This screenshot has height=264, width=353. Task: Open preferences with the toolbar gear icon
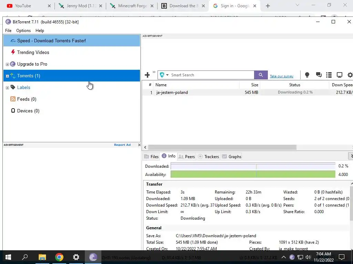(350, 75)
